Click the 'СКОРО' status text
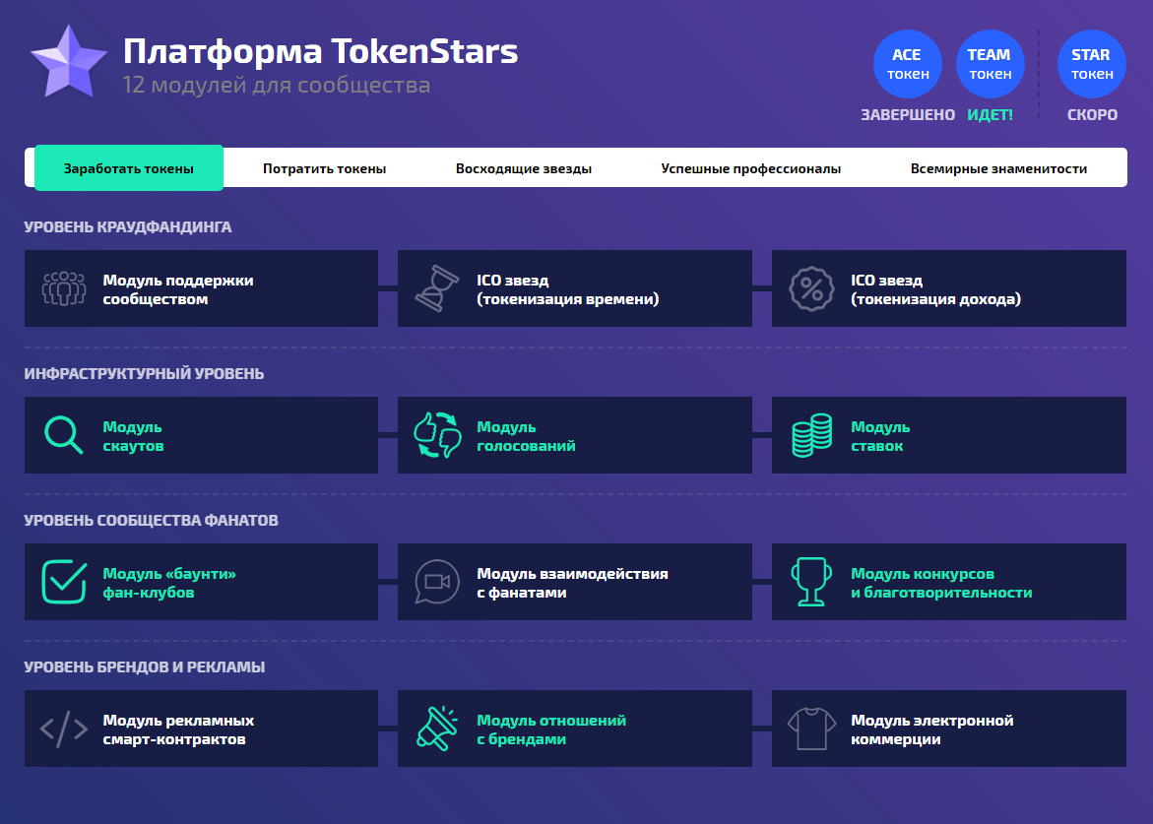Image resolution: width=1153 pixels, height=824 pixels. tap(1092, 114)
